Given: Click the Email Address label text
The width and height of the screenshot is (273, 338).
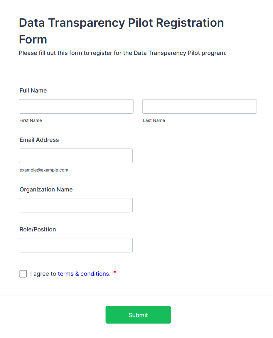Looking at the screenshot, I should 39,140.
